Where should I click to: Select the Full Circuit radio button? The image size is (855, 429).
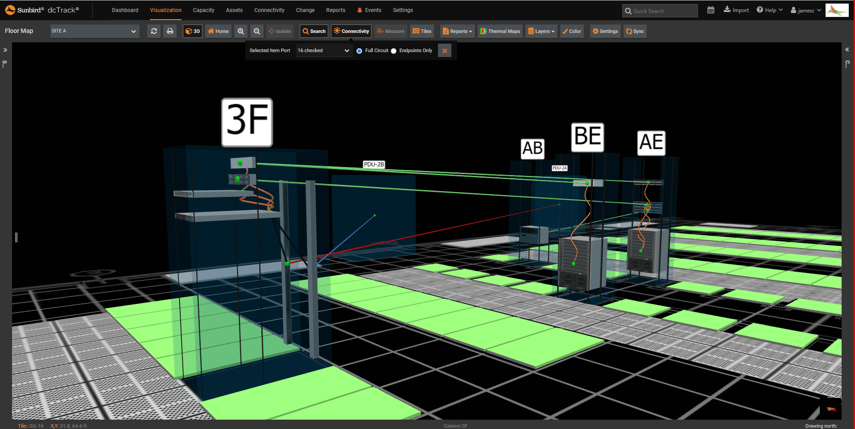[359, 51]
